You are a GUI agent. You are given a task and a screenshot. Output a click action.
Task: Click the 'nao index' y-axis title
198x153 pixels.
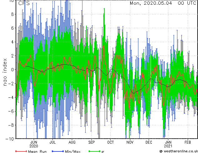click(x=5, y=72)
